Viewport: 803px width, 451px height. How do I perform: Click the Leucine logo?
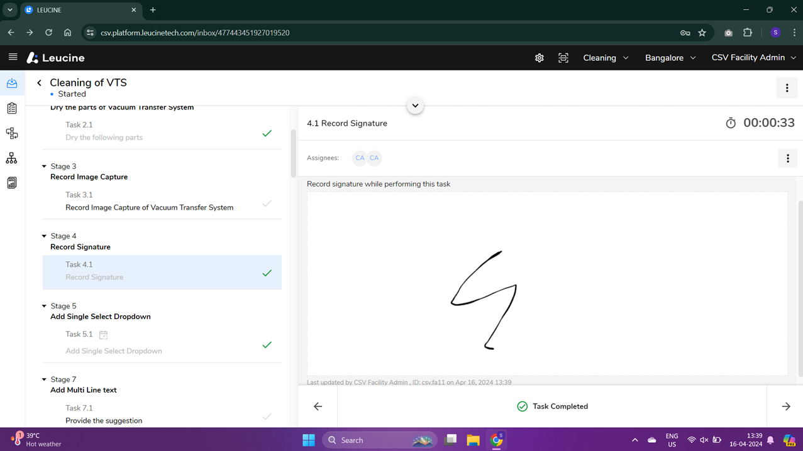[x=55, y=58]
